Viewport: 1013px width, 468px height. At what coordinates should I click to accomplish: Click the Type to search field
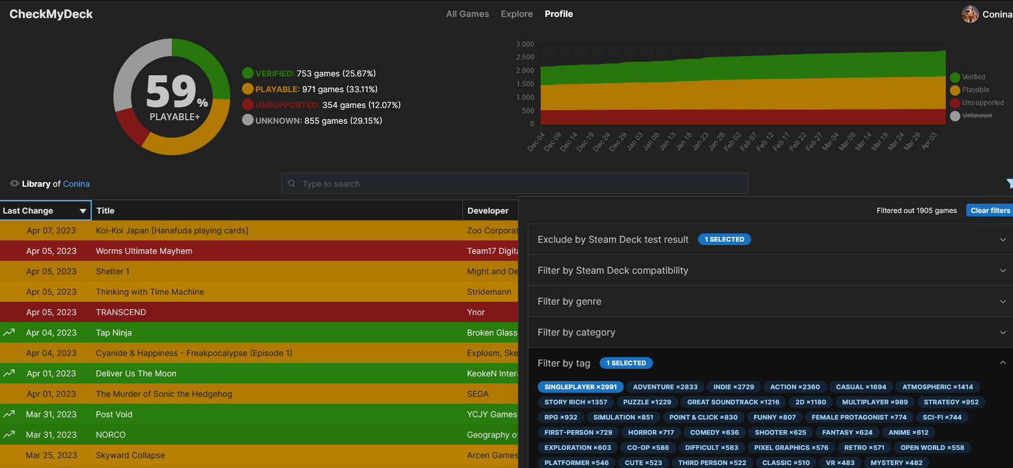[x=514, y=183]
